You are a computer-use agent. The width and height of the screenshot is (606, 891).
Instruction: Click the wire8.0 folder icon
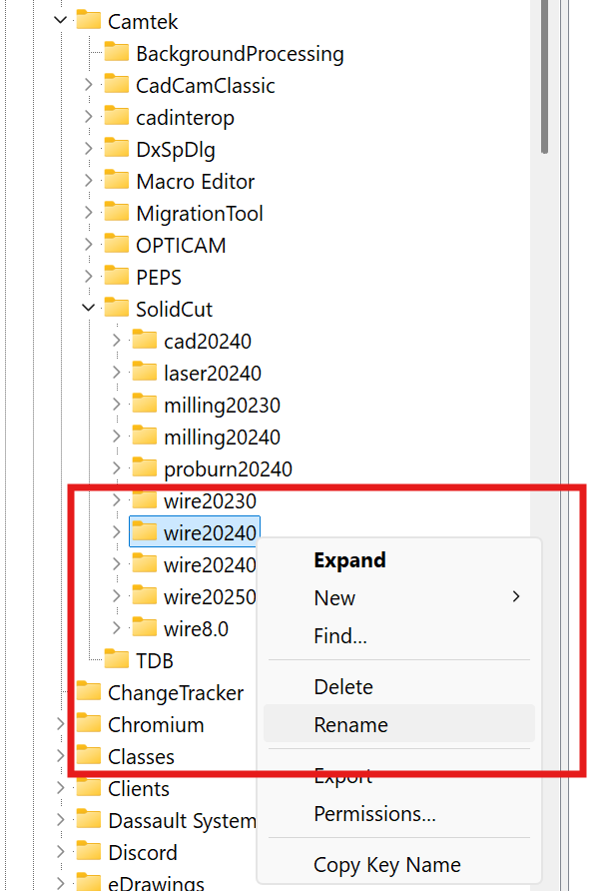[144, 627]
